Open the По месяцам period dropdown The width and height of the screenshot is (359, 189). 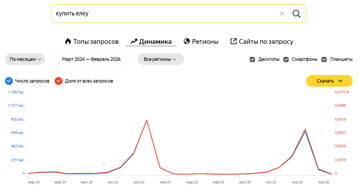(25, 59)
